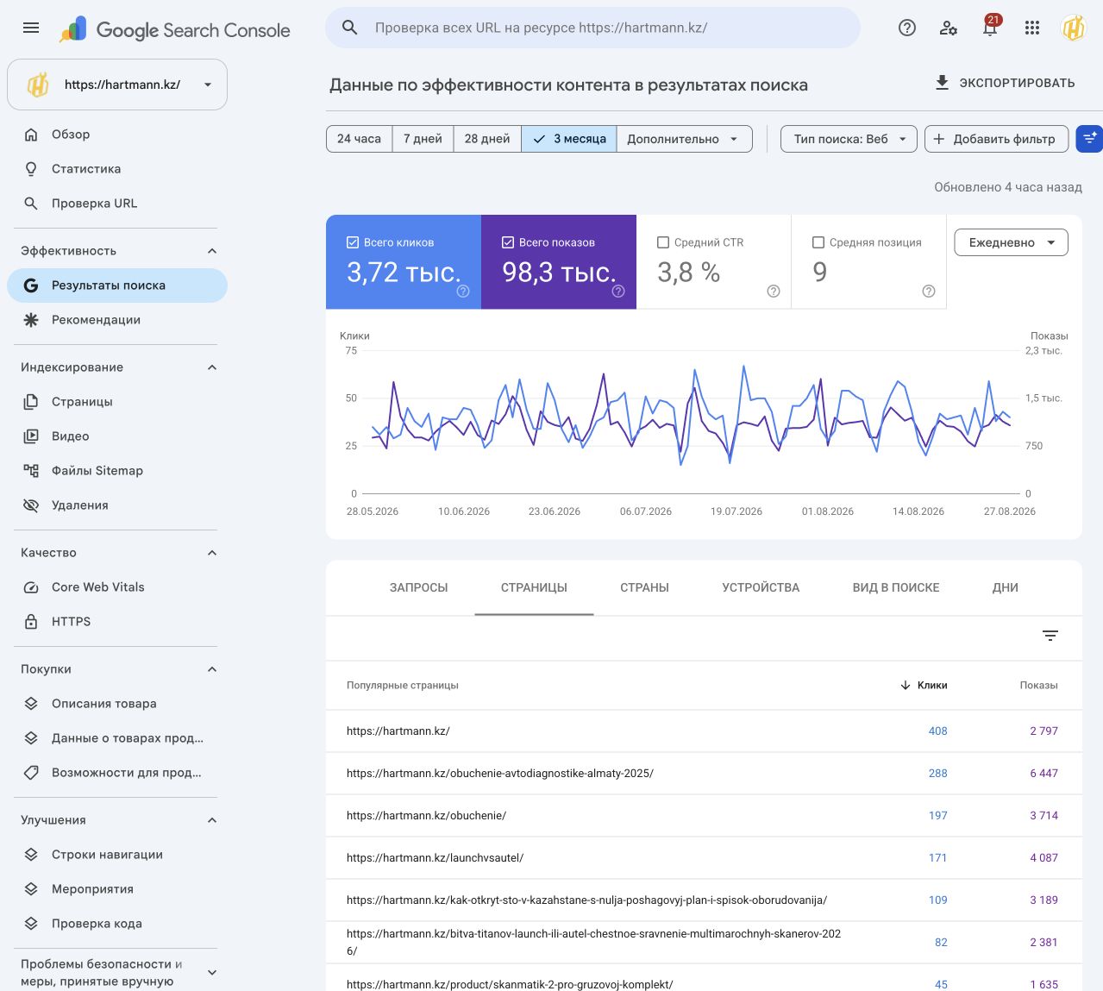Open users and settings icon
1103x991 pixels.
pyautogui.click(x=949, y=28)
